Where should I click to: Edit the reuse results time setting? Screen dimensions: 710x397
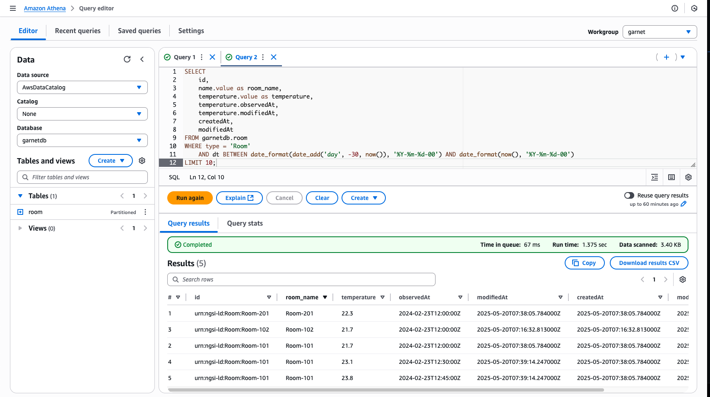[x=684, y=204]
